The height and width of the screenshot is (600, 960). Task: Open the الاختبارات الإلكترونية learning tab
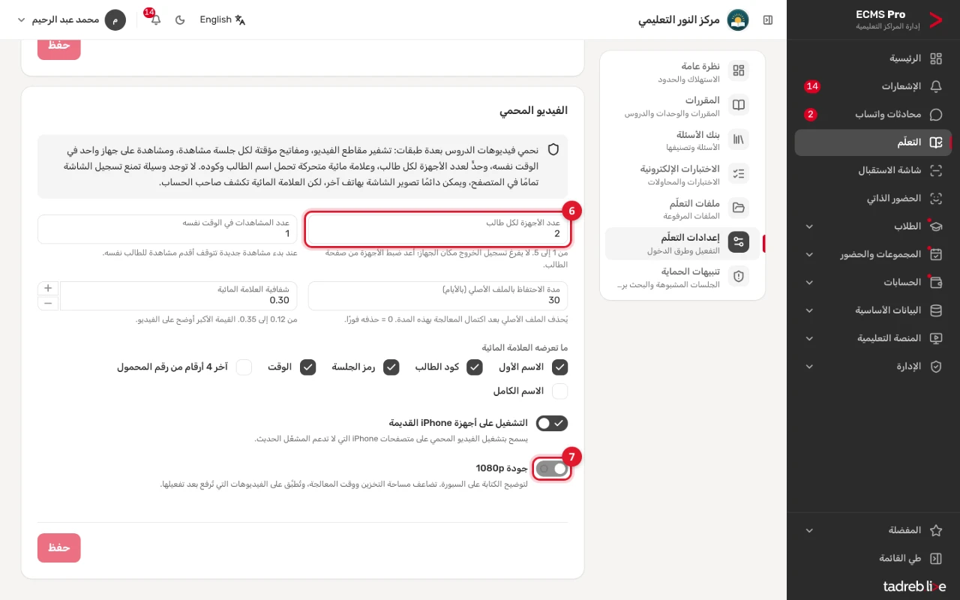682,175
